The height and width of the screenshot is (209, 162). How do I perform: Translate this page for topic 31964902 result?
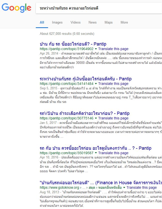tap(113, 49)
